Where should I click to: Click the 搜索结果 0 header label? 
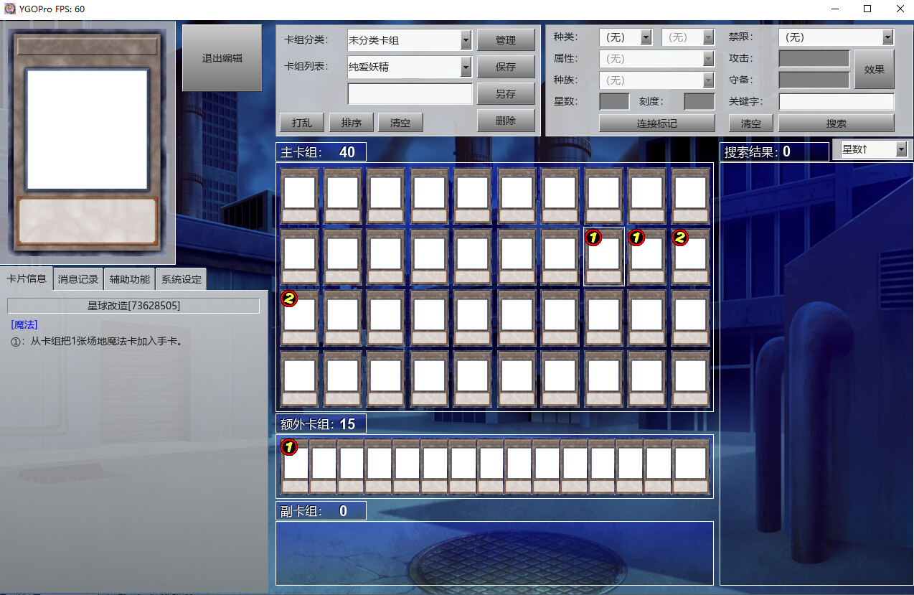click(774, 152)
